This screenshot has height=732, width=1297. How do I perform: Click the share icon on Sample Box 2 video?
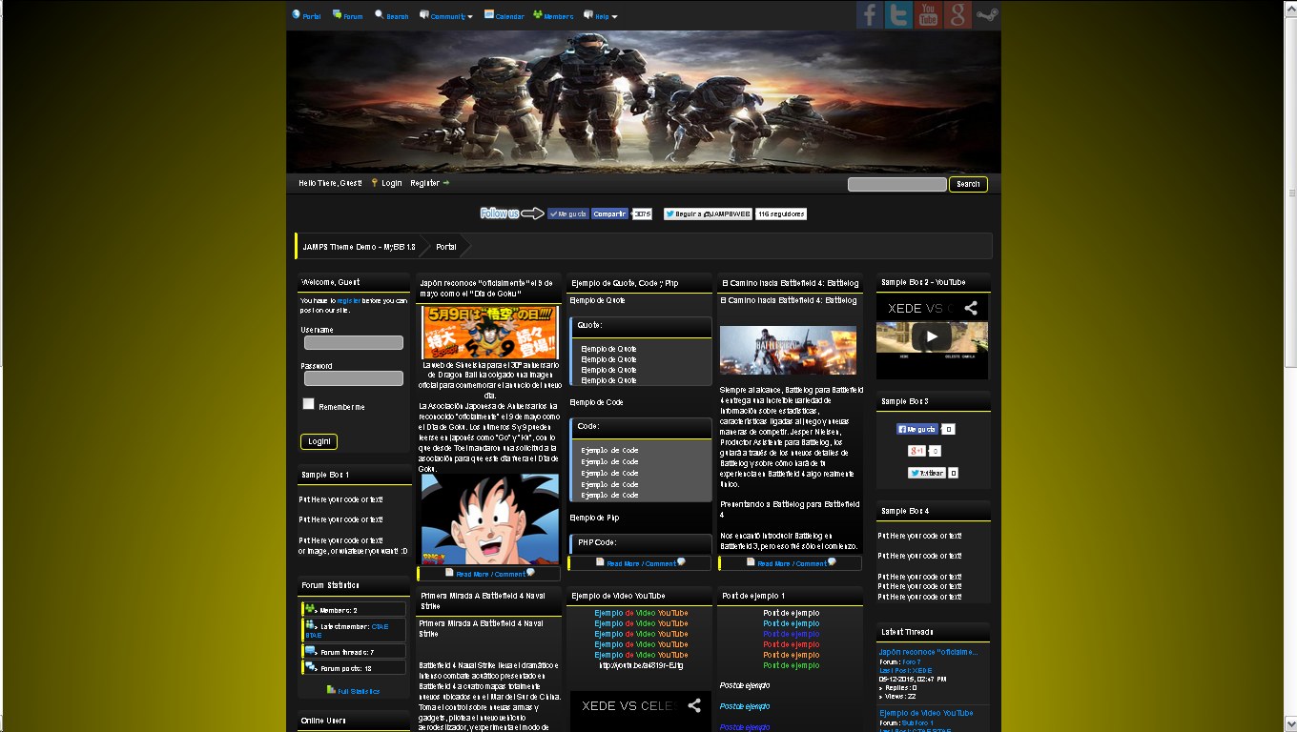click(971, 308)
